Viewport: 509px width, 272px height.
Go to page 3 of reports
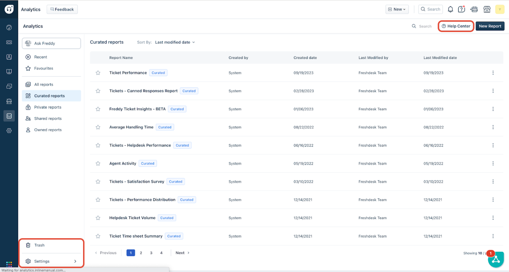point(151,253)
